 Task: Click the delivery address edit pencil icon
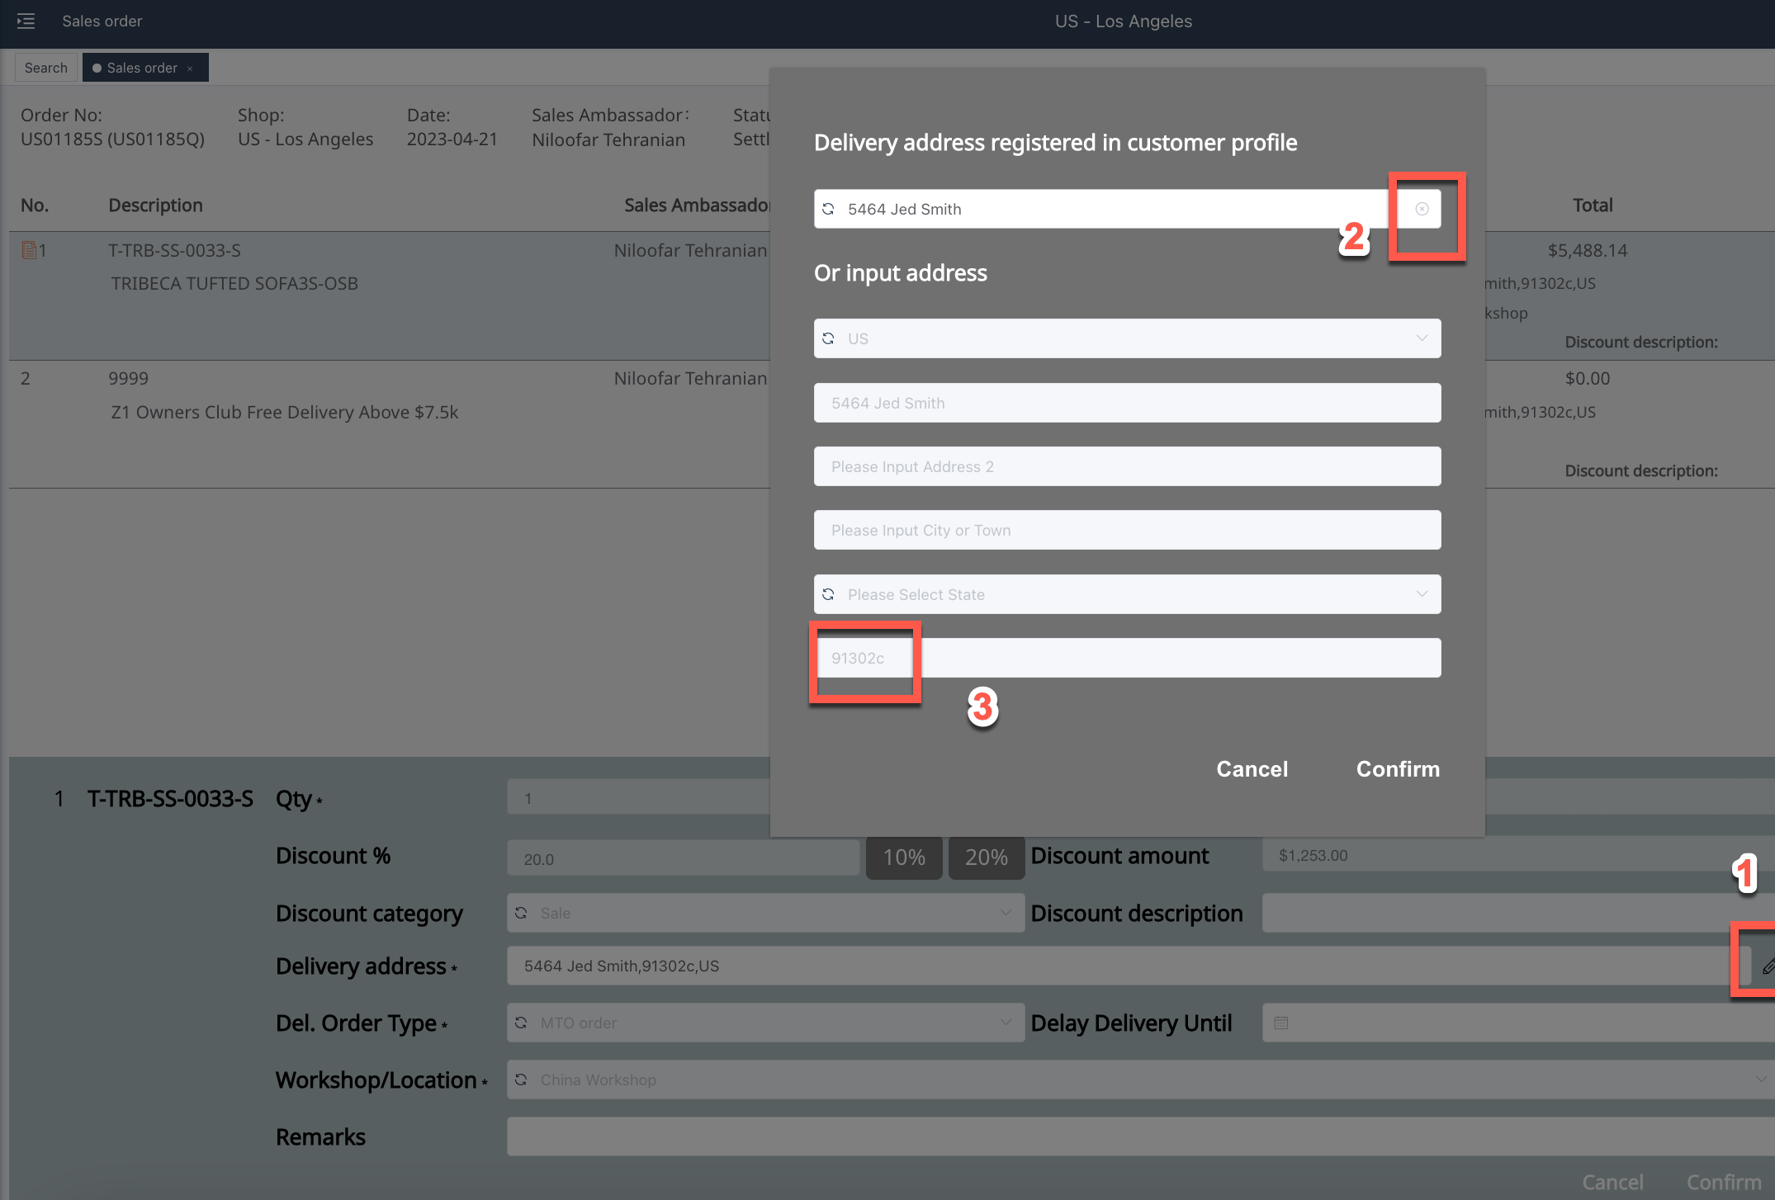(x=1768, y=966)
